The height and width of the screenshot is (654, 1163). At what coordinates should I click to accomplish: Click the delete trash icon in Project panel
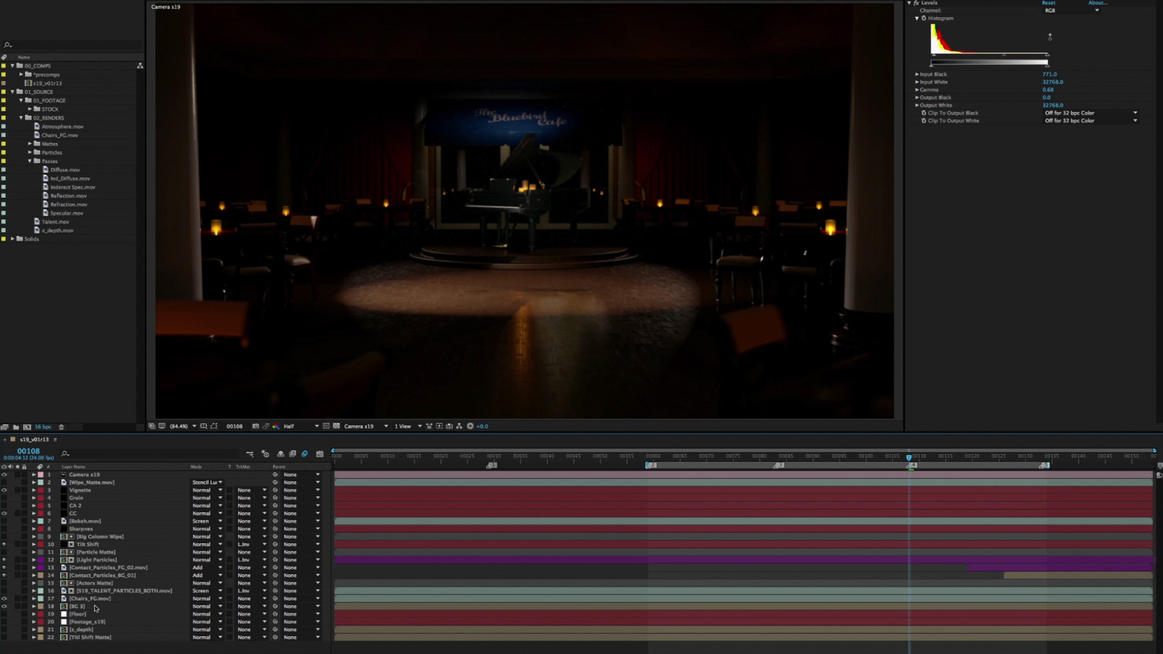click(61, 427)
